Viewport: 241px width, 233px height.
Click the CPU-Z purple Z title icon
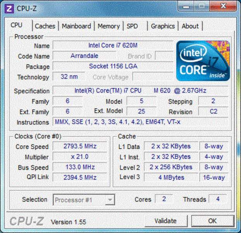pos(9,9)
